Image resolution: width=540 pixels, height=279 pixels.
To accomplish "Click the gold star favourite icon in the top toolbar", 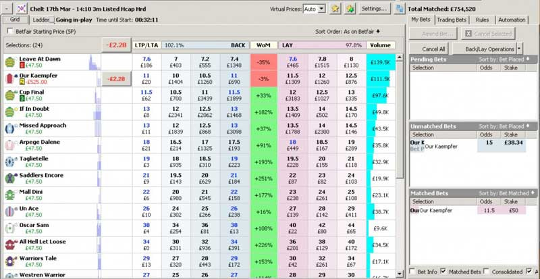I will pyautogui.click(x=335, y=9).
